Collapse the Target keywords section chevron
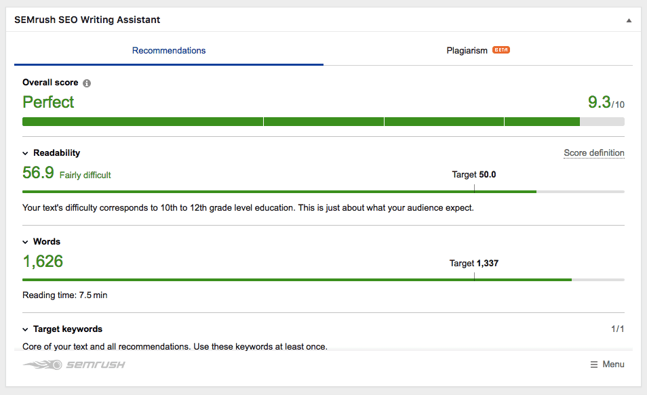 point(25,329)
